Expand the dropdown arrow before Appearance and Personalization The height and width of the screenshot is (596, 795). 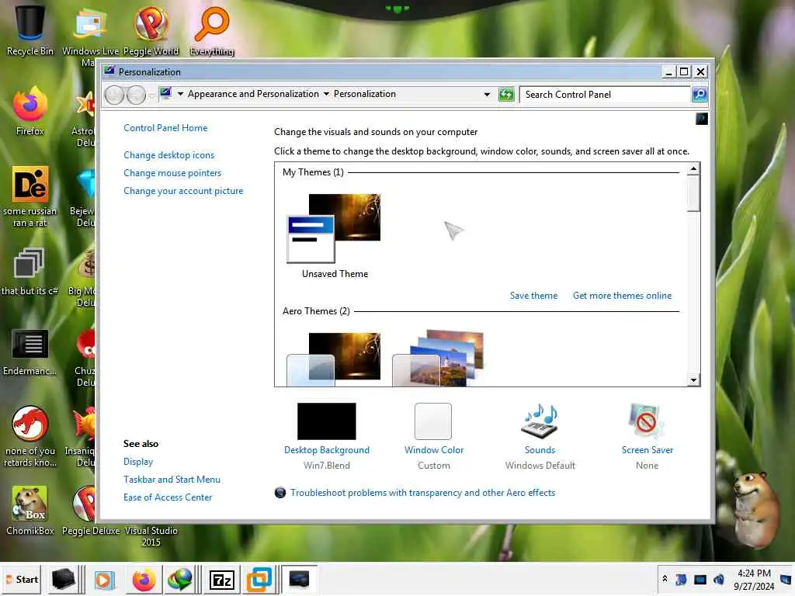[x=180, y=94]
